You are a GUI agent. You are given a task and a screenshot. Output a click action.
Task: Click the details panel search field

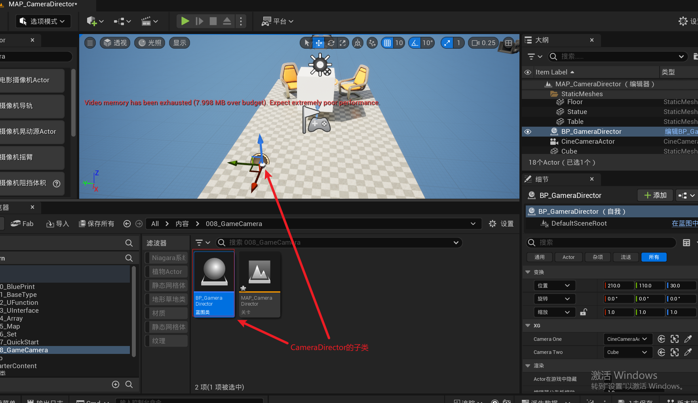click(601, 242)
